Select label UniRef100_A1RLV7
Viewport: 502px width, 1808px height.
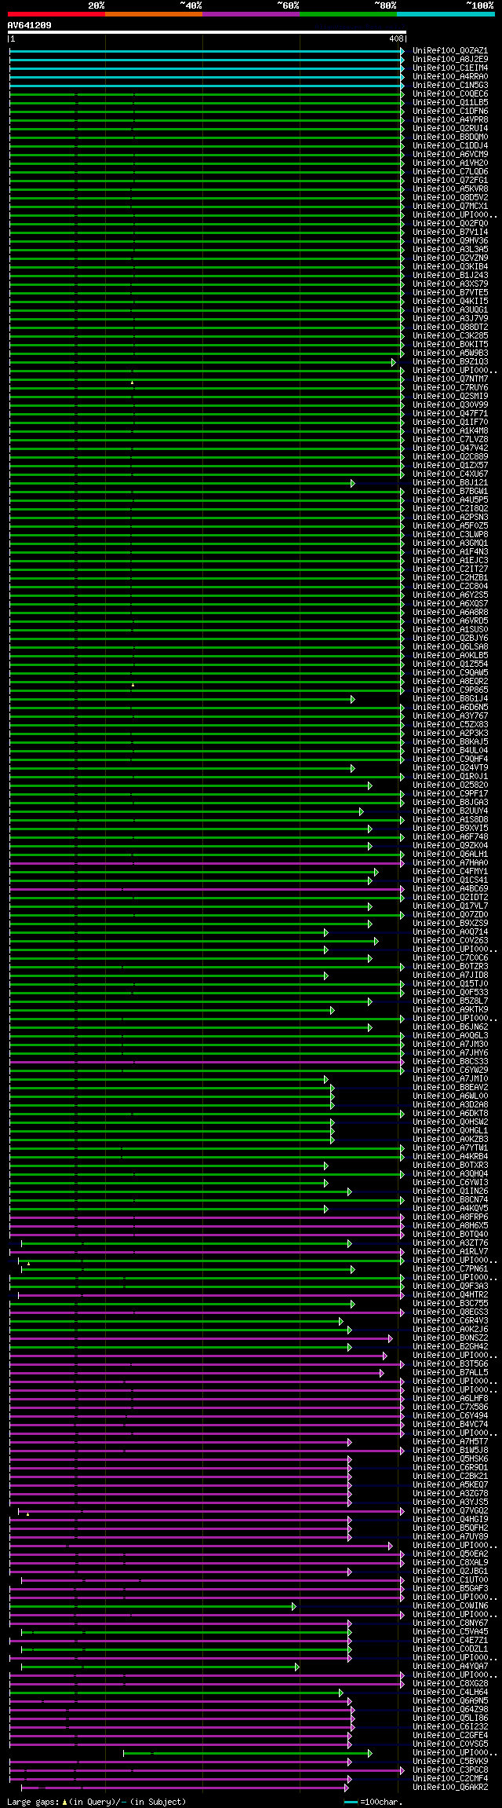tap(450, 1252)
